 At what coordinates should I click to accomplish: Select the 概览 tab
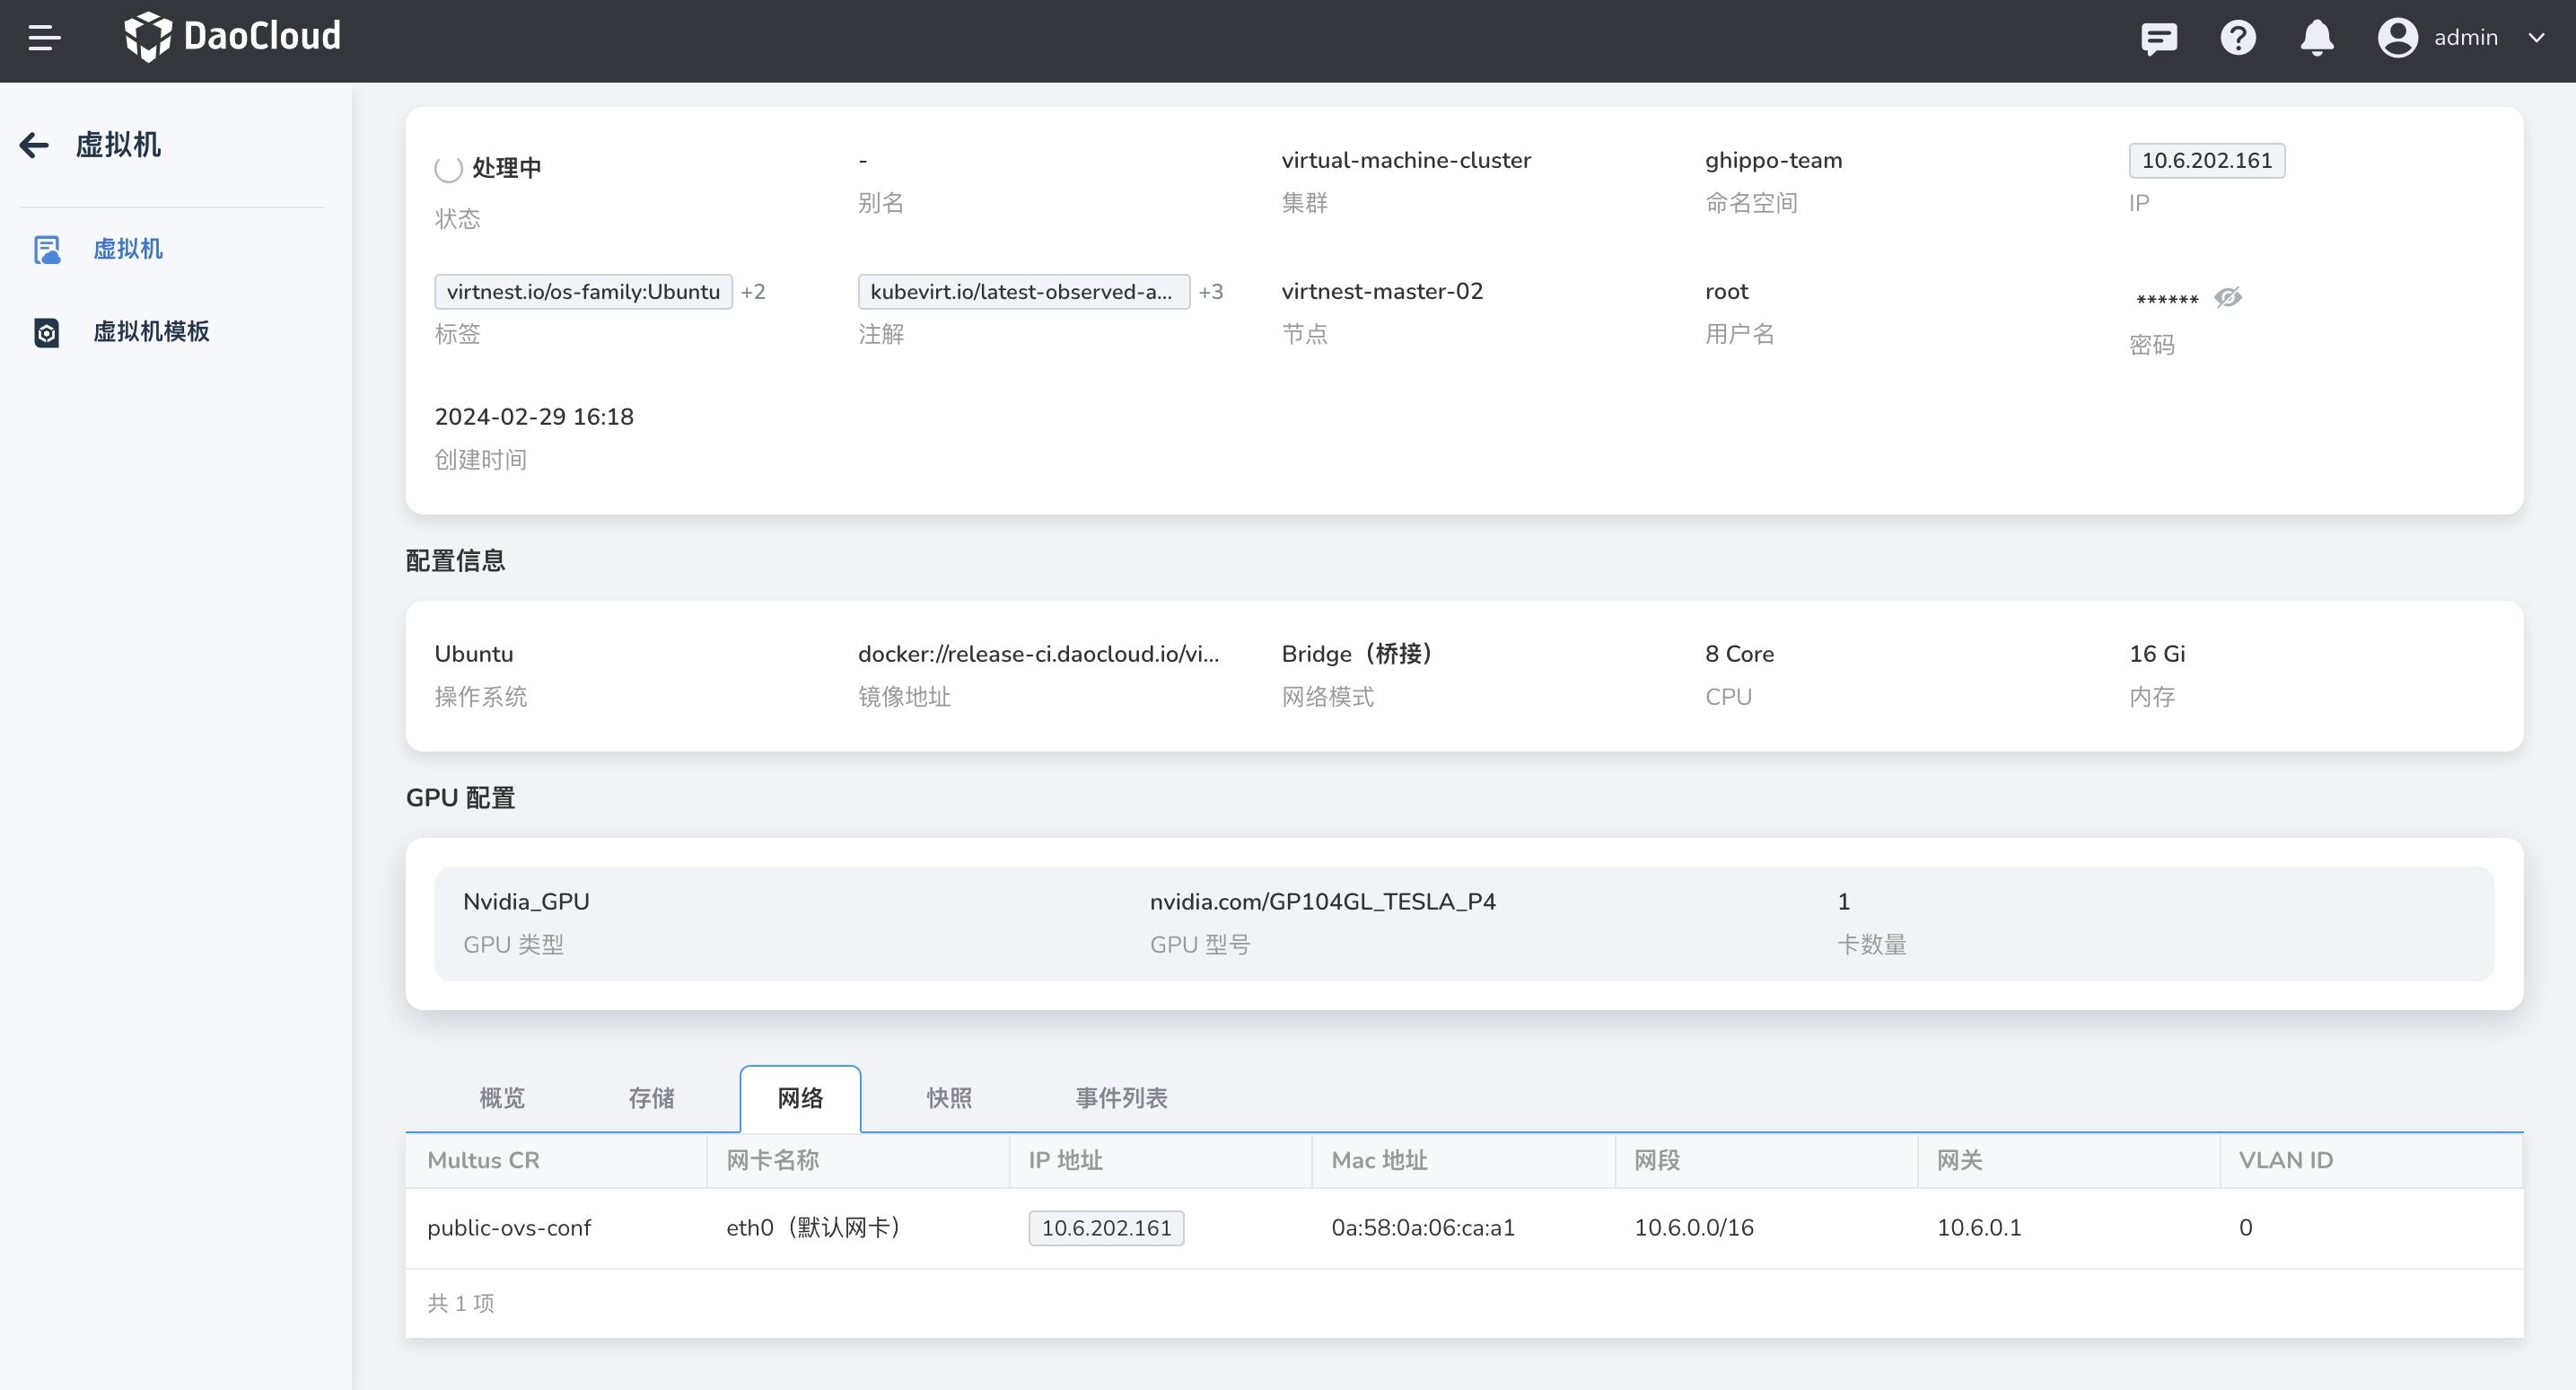tap(502, 1098)
